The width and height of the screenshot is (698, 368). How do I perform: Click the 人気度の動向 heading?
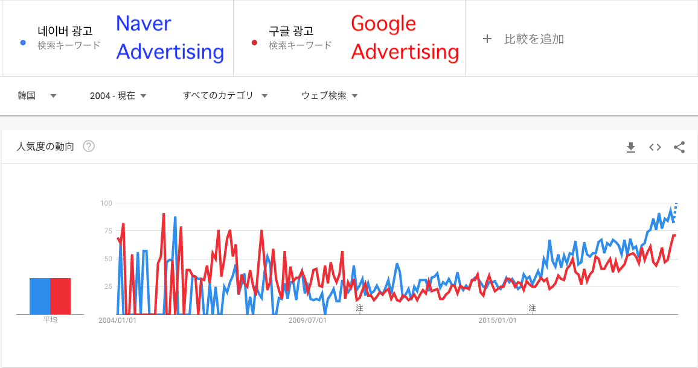(x=45, y=147)
